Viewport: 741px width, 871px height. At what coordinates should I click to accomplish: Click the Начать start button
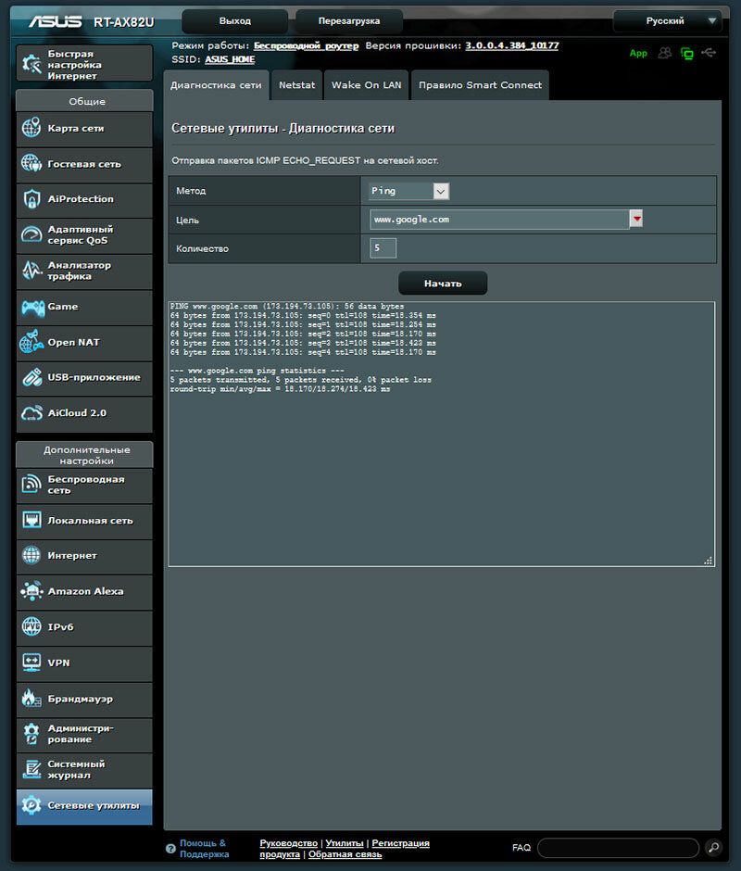443,284
